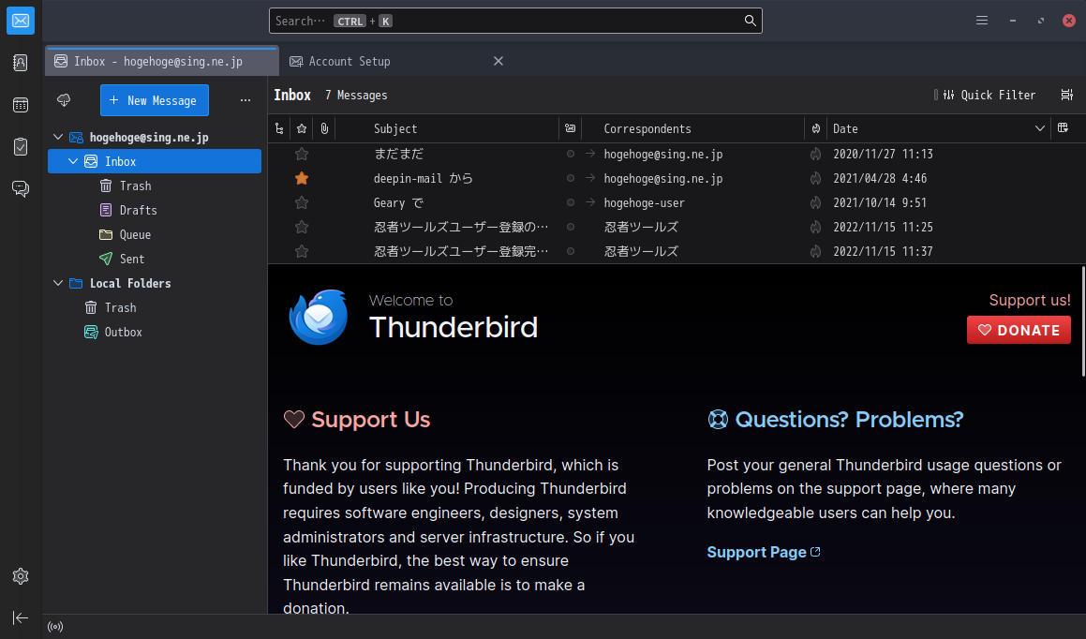
Task: Open the Chat space
Action: [20, 188]
